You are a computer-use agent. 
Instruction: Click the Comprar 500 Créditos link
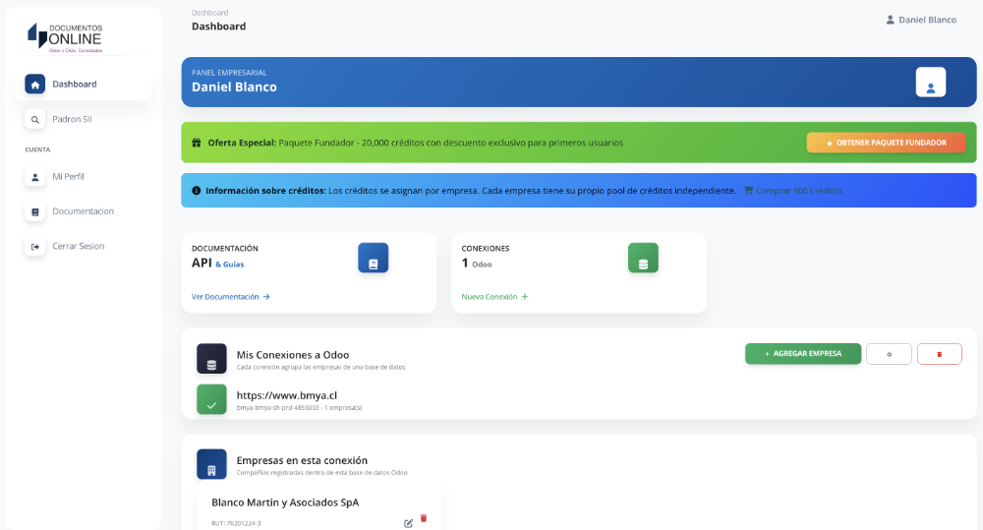793,191
